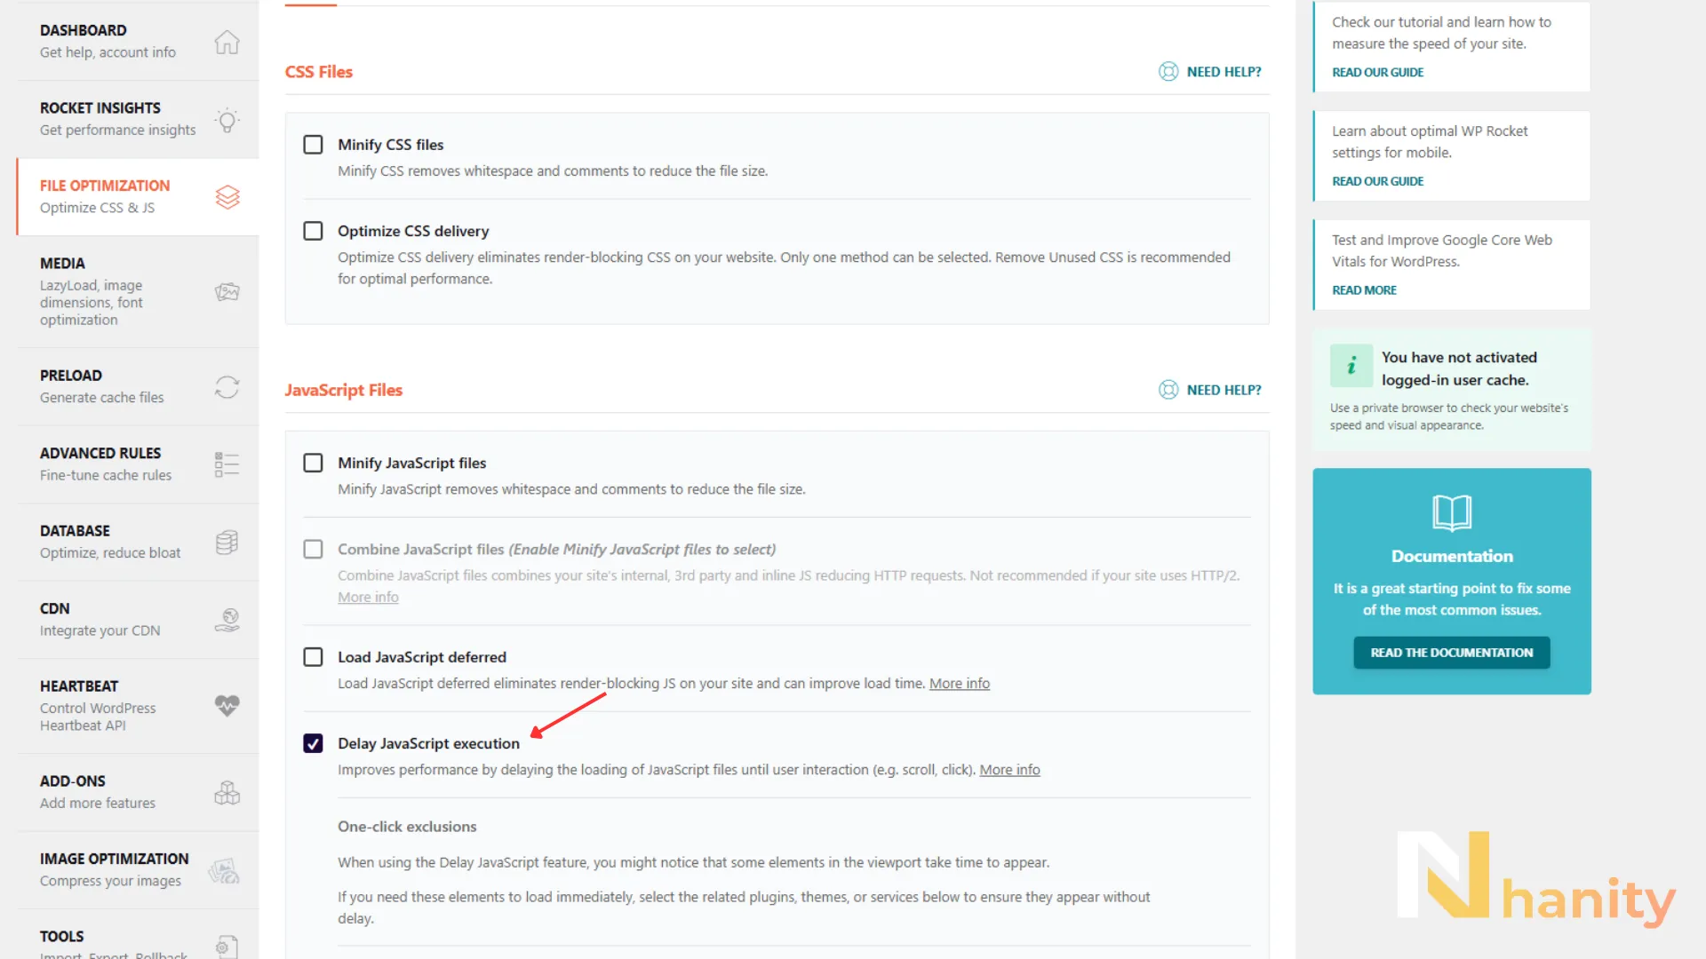Click the lifebuoy icon beside JavaScript Files help
The width and height of the screenshot is (1706, 959).
pos(1168,390)
